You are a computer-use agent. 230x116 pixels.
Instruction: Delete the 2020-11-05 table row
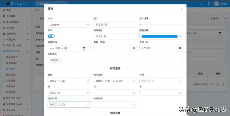pyautogui.click(x=223, y=85)
